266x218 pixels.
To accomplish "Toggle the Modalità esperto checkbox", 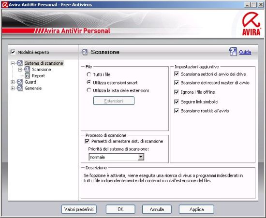I will [x=13, y=52].
